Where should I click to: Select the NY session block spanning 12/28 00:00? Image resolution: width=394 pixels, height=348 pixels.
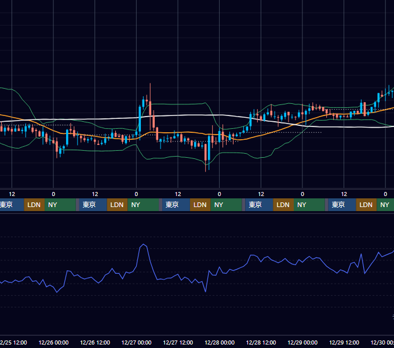coord(226,205)
